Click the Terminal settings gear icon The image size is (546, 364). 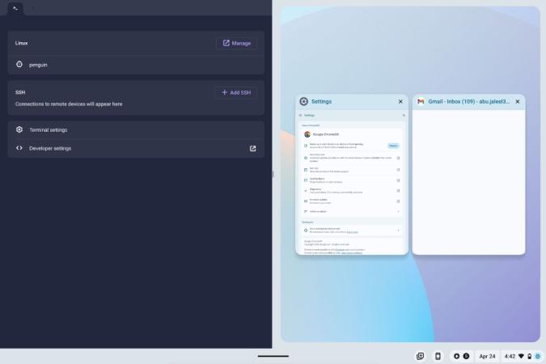pos(19,129)
